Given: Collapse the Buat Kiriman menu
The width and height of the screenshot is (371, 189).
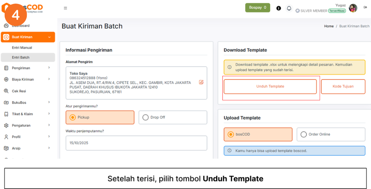Looking at the screenshot, I should 49,37.
